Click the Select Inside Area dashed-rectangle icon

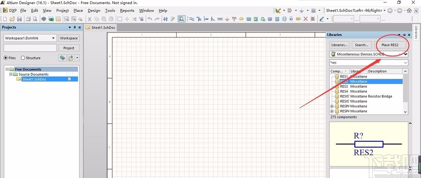[120, 19]
